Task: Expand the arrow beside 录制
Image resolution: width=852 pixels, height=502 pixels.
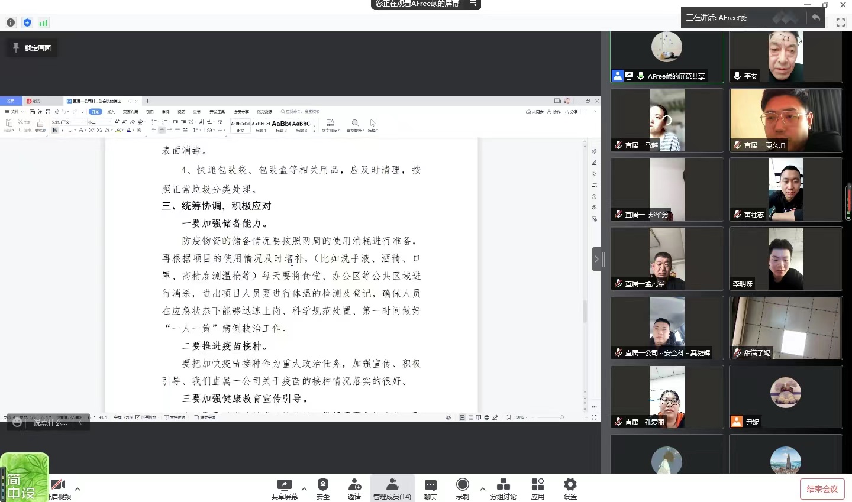Action: [483, 489]
